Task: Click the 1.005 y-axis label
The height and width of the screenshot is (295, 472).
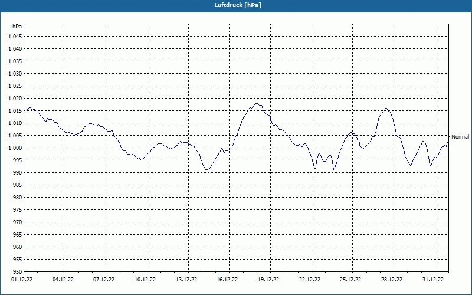Action: [x=15, y=136]
